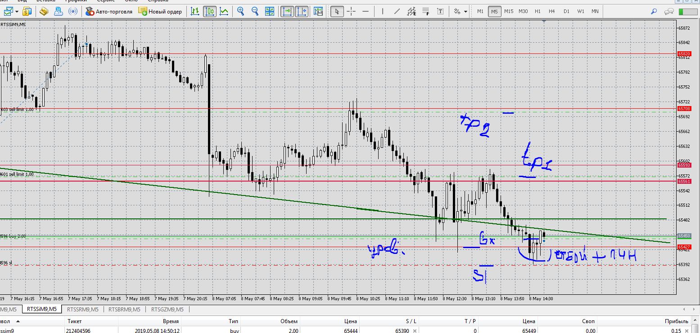Sort positions by Тип column

pyautogui.click(x=233, y=321)
